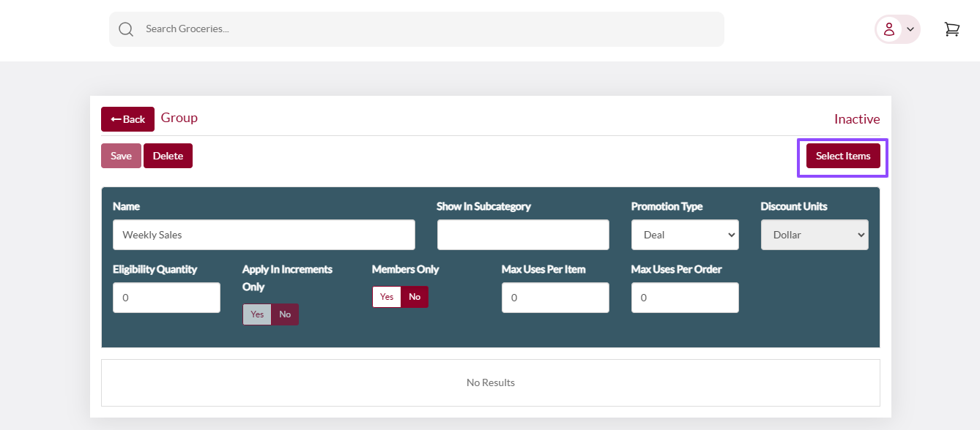Set Members Only to No

click(415, 297)
